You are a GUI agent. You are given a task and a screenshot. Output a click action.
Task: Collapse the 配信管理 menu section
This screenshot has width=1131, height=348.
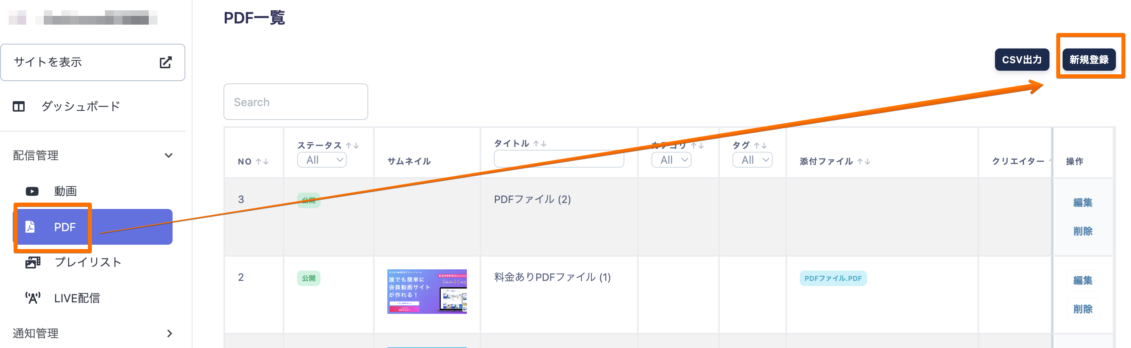168,155
